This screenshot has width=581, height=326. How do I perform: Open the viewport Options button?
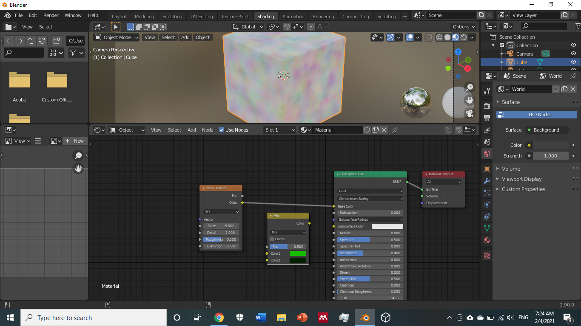[464, 27]
